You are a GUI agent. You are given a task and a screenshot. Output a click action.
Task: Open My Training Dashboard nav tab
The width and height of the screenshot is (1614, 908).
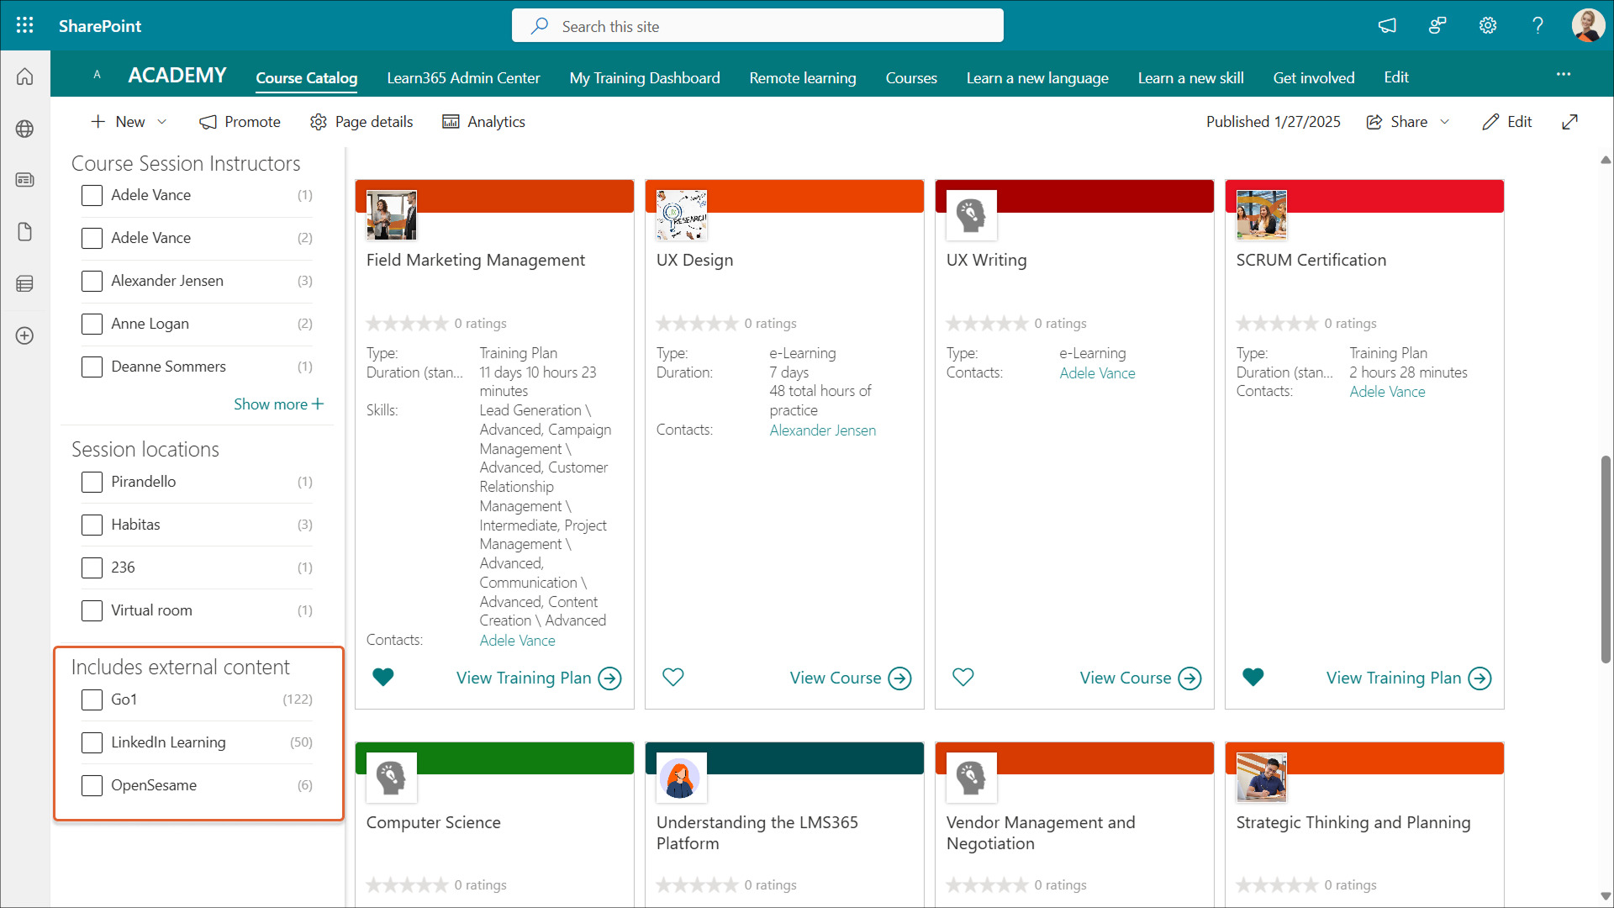[x=644, y=78]
